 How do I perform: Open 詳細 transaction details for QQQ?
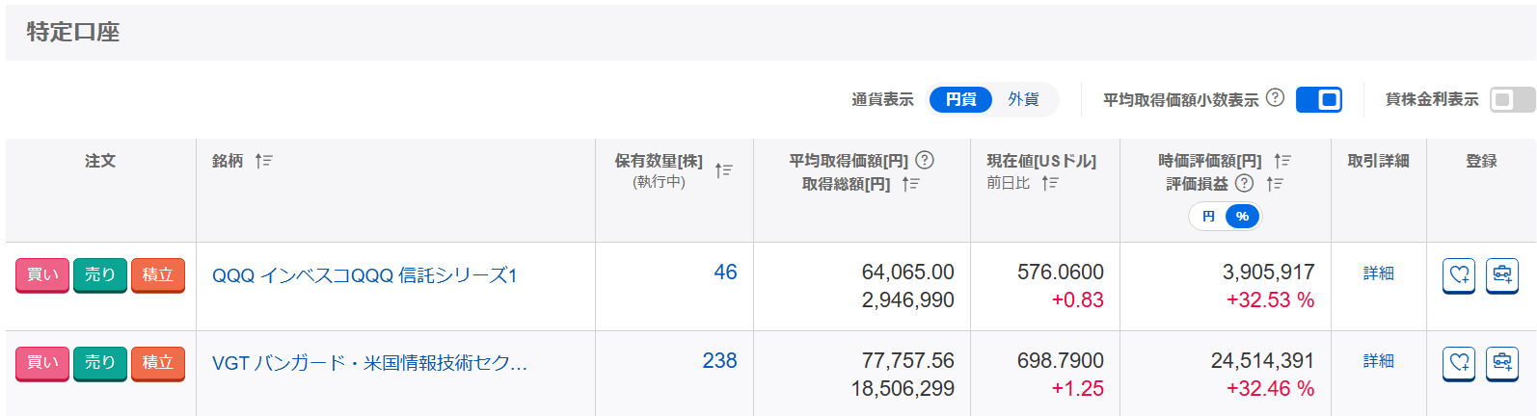(1378, 273)
